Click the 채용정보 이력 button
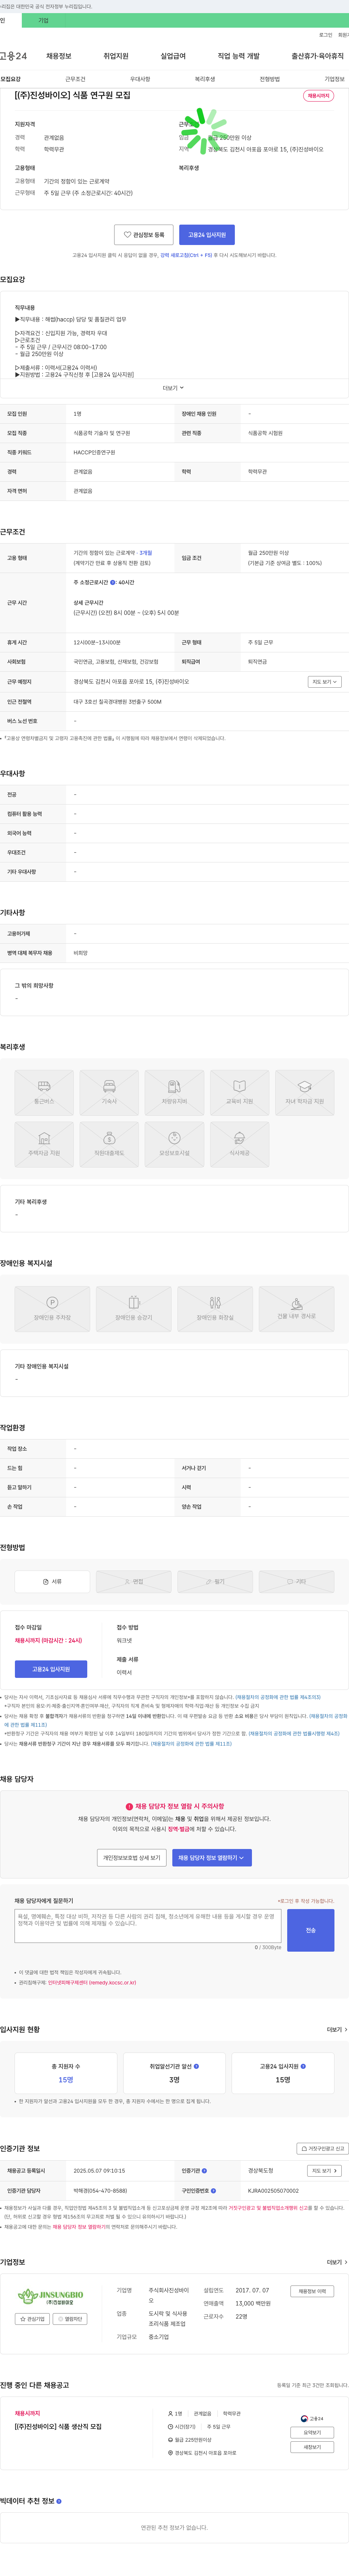This screenshot has width=349, height=2576. tap(312, 2291)
